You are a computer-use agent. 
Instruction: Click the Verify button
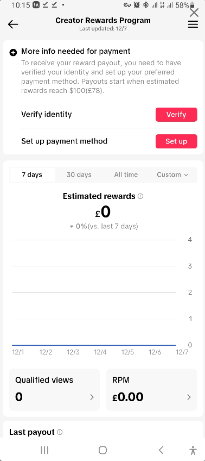click(x=176, y=114)
